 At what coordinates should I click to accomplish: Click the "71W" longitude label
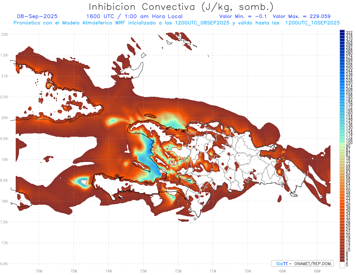click(213, 271)
